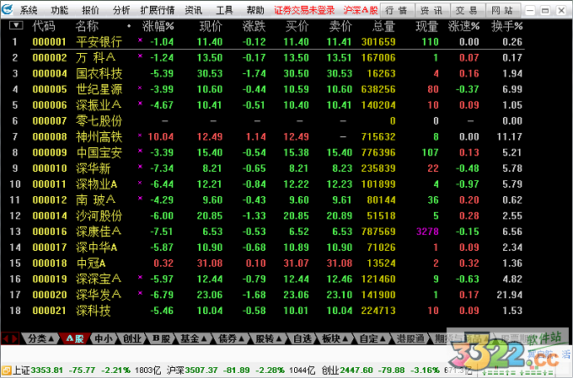The image size is (573, 378).
Task: Click the status bar icon before 上证
Action: (x=6, y=370)
